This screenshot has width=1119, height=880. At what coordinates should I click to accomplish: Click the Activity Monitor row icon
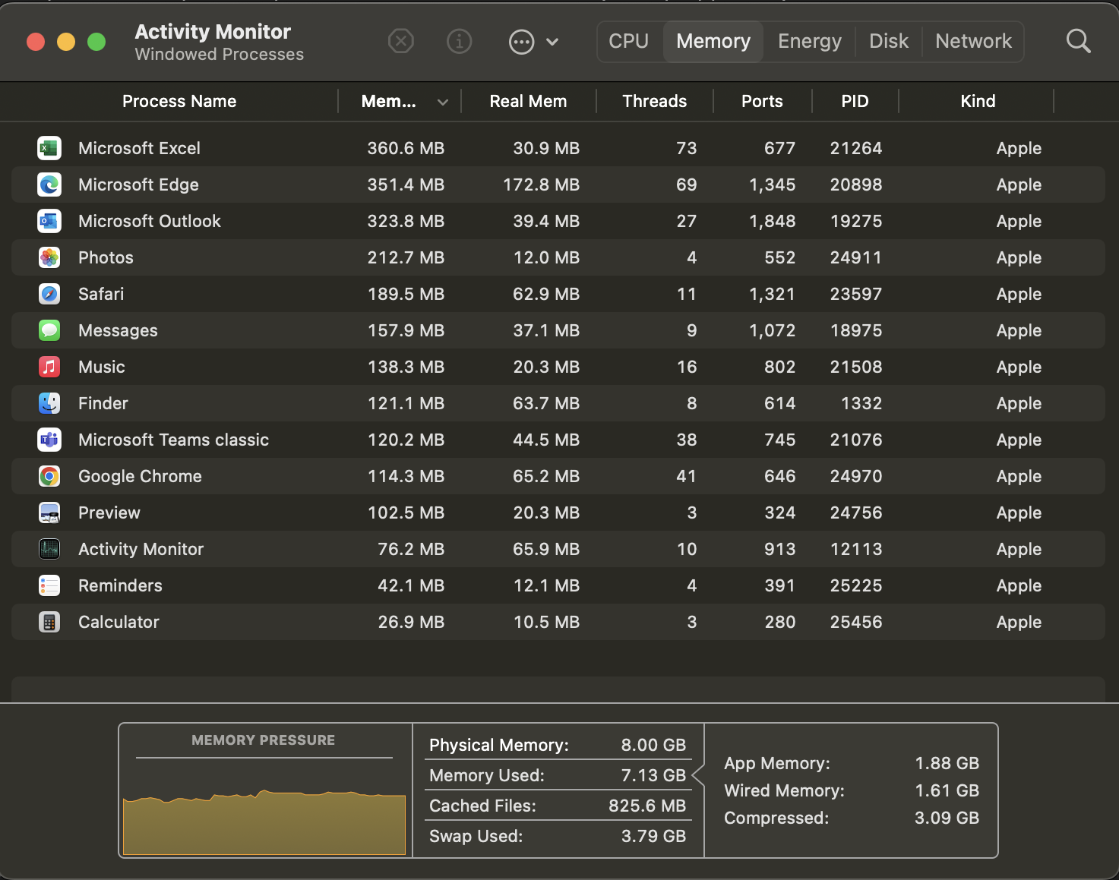pos(49,549)
